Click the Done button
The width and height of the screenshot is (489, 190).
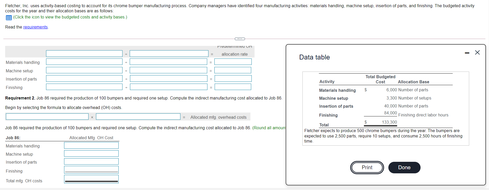click(x=404, y=167)
